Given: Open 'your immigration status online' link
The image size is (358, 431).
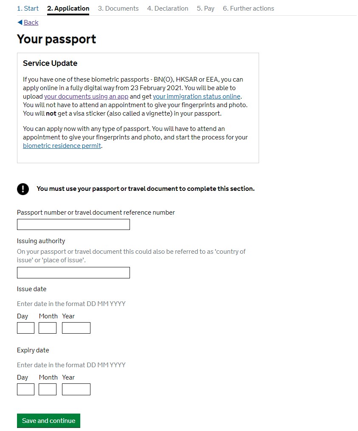Looking at the screenshot, I should click(x=197, y=96).
